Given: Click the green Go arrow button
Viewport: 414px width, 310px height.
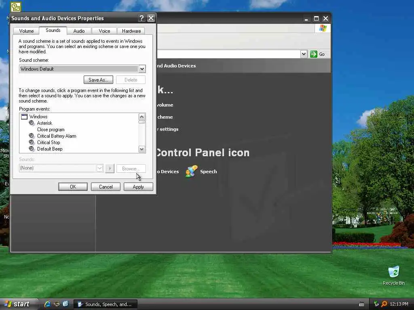Looking at the screenshot, I should click(x=314, y=54).
